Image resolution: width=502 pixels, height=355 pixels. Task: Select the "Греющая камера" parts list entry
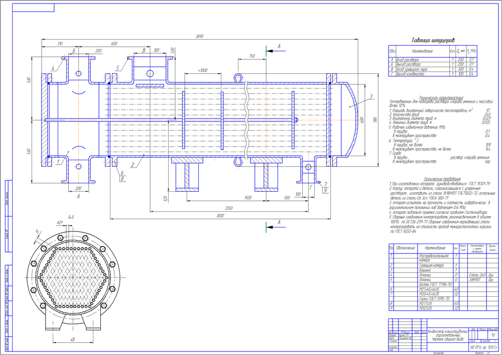[x=431, y=265]
